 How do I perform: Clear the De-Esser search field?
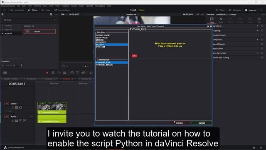[54, 20]
